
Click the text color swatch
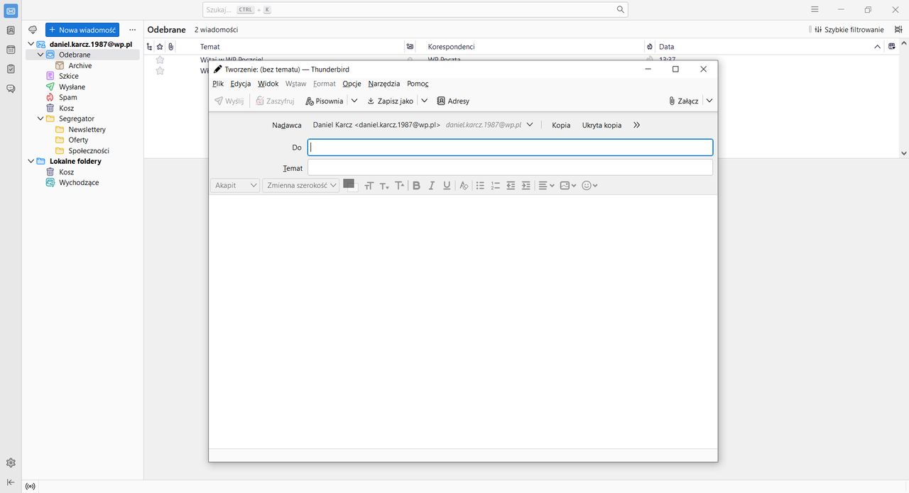click(349, 184)
